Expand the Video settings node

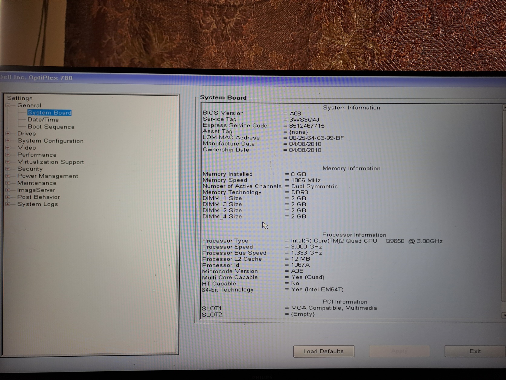(x=8, y=148)
